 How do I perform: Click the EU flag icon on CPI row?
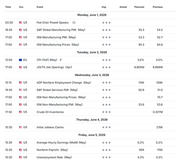[20, 60]
